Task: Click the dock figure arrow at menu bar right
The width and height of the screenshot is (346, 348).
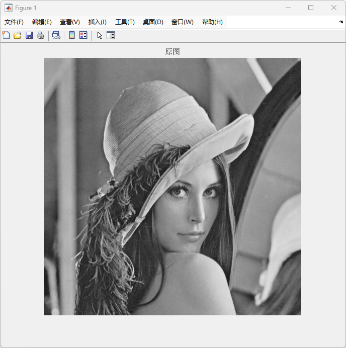Action: click(341, 22)
